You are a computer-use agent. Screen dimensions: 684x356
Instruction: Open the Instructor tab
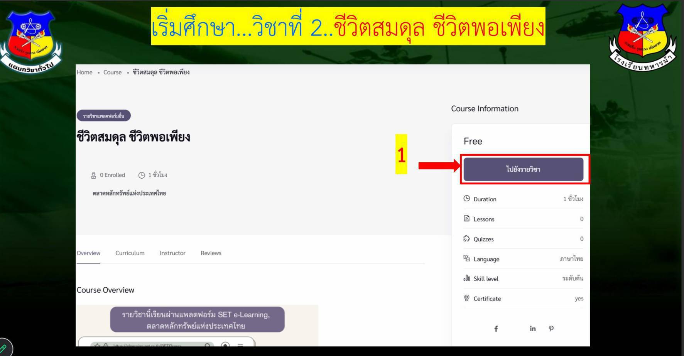coord(172,253)
